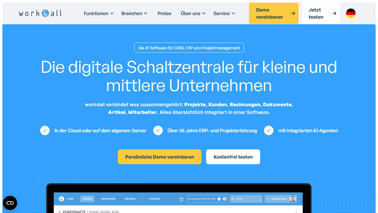Open the three-dot menu of Kundenakte

point(296,212)
